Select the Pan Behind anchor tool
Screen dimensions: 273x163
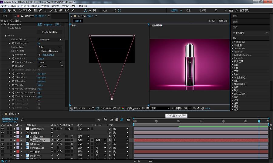click(x=30, y=10)
